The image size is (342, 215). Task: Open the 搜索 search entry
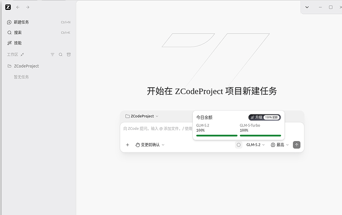39,33
